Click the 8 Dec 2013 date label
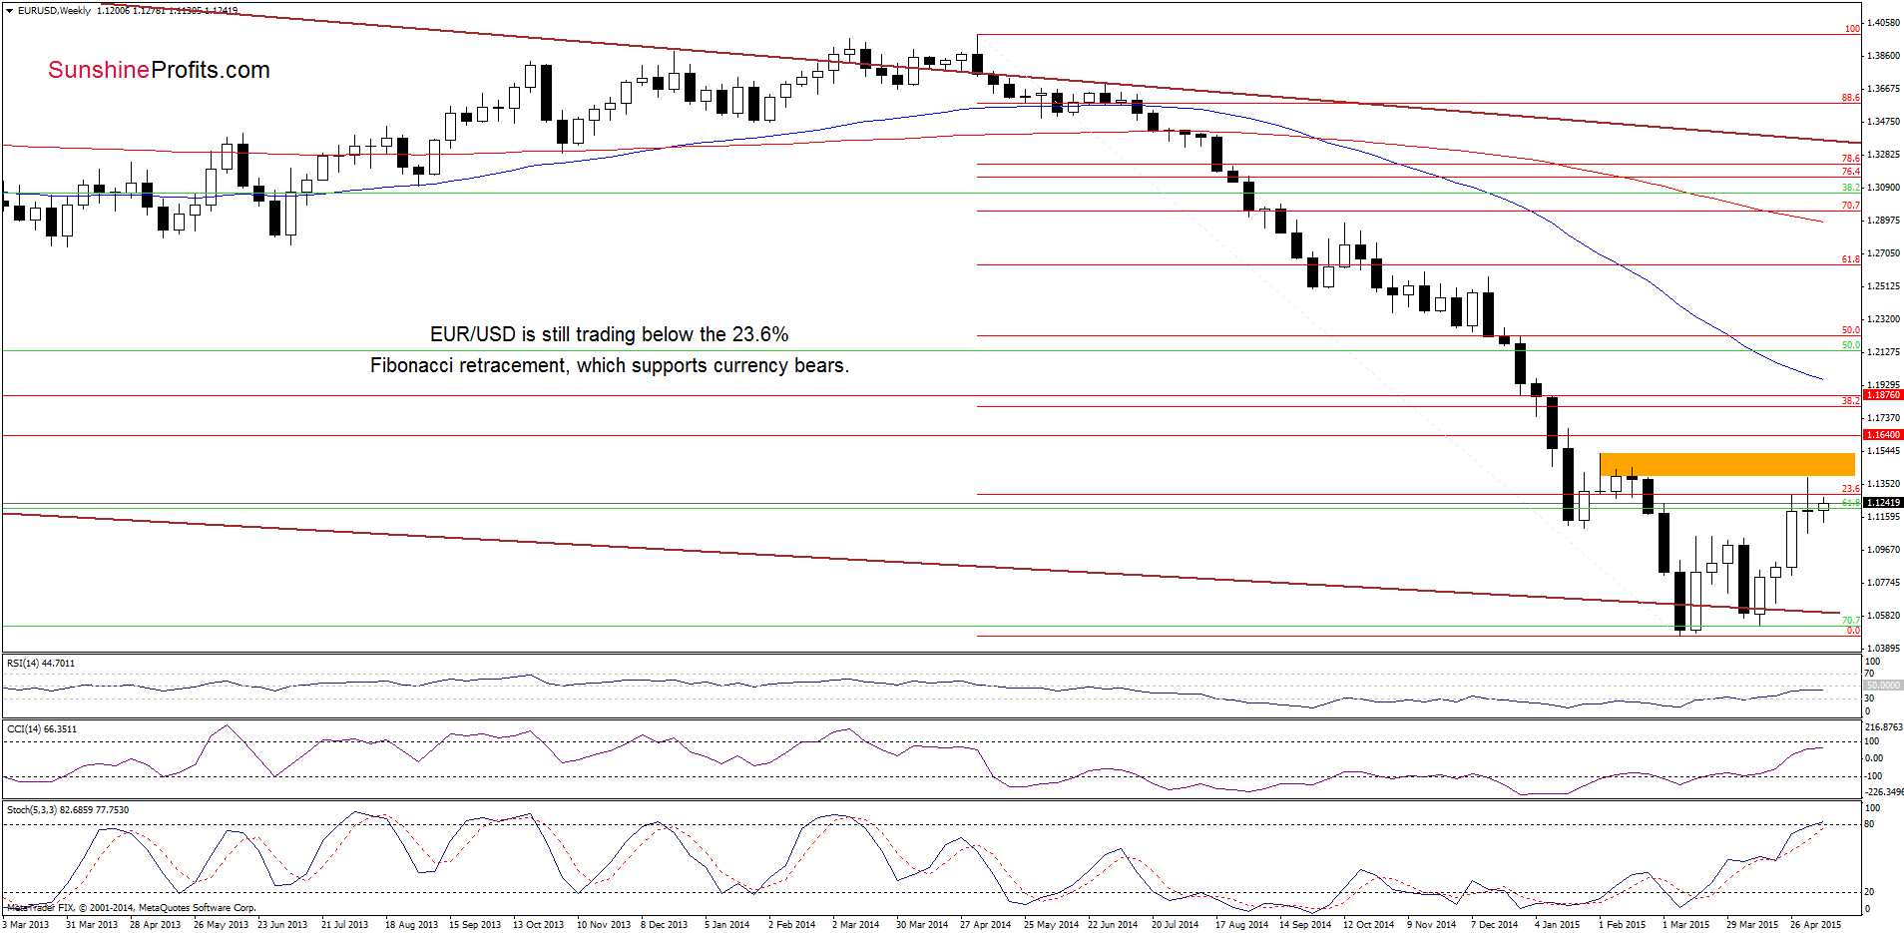Screen dimensions: 1904x933 point(665,924)
